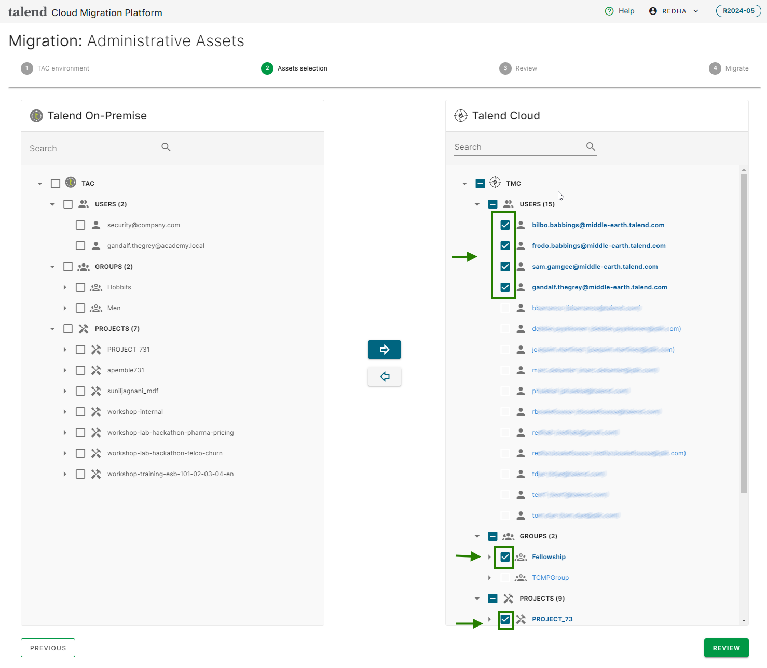The image size is (767, 668).
Task: Click the Men group icon
Action: 96,308
